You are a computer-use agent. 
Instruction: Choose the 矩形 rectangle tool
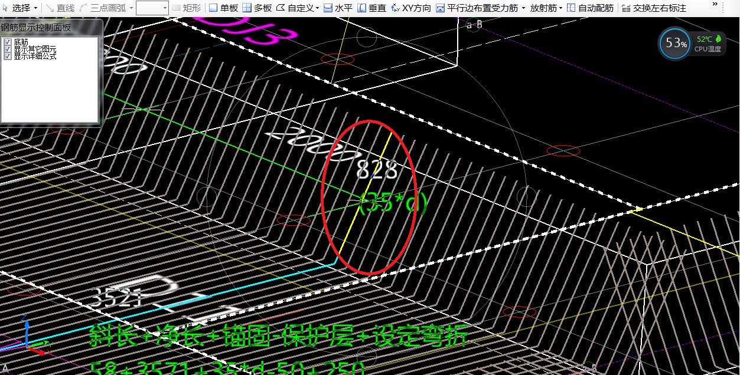[x=186, y=8]
